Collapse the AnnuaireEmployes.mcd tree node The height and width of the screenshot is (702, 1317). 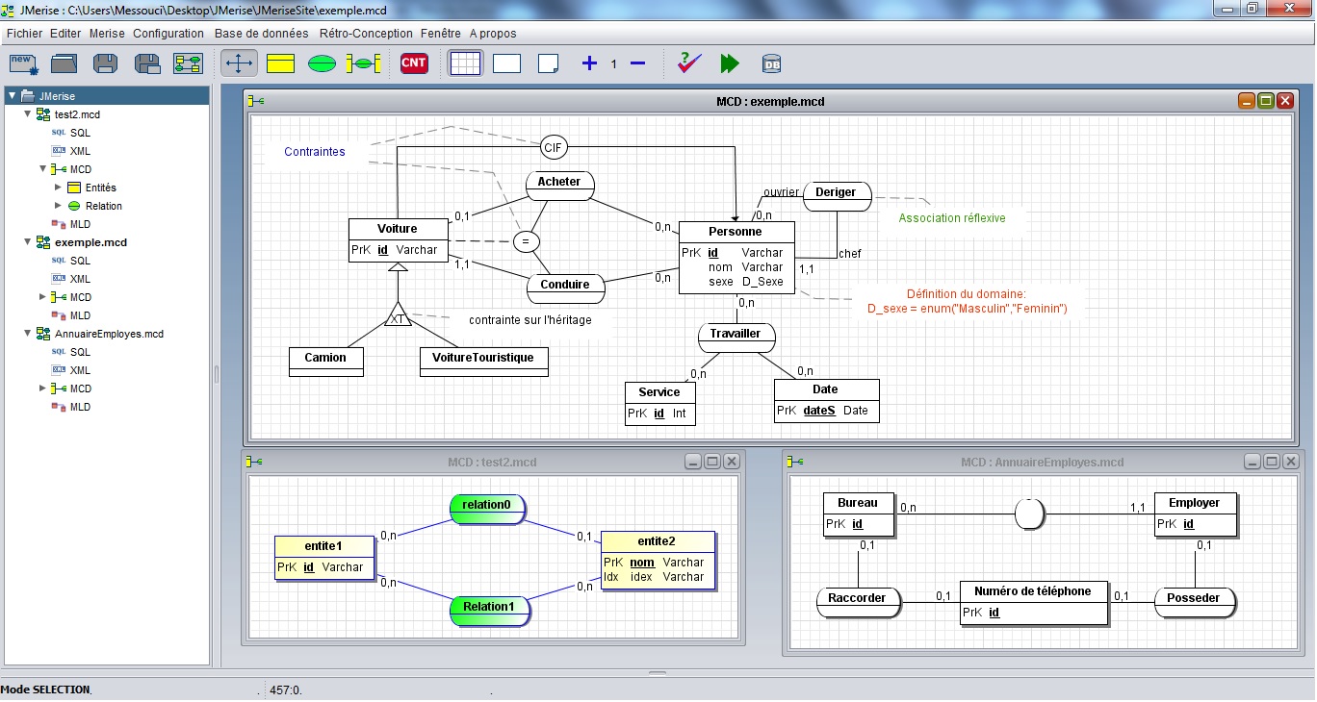pos(27,334)
